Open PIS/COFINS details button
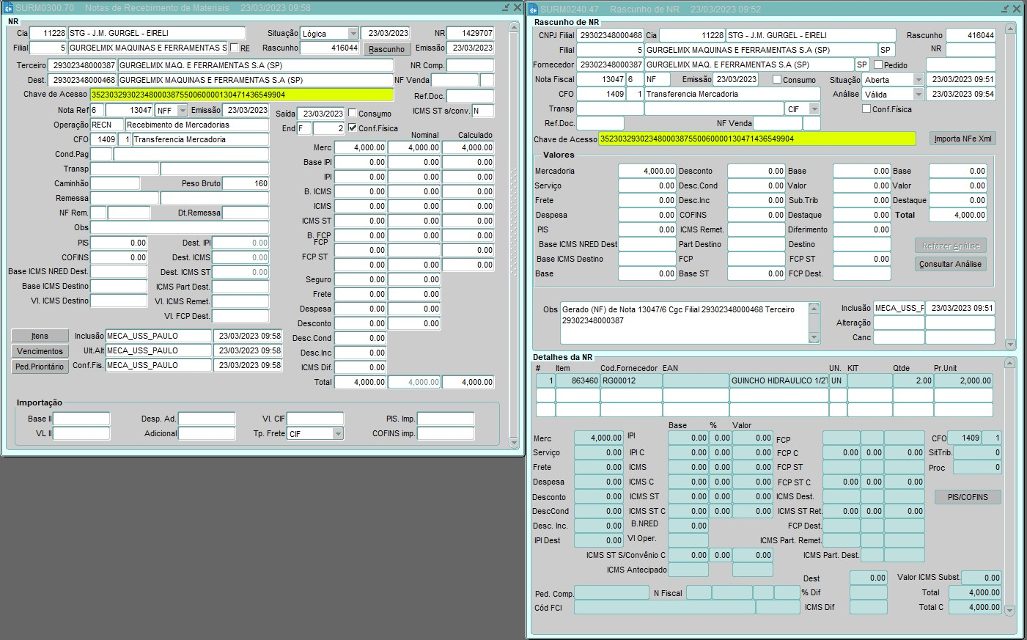Screen dimensions: 1027x640 coord(968,497)
